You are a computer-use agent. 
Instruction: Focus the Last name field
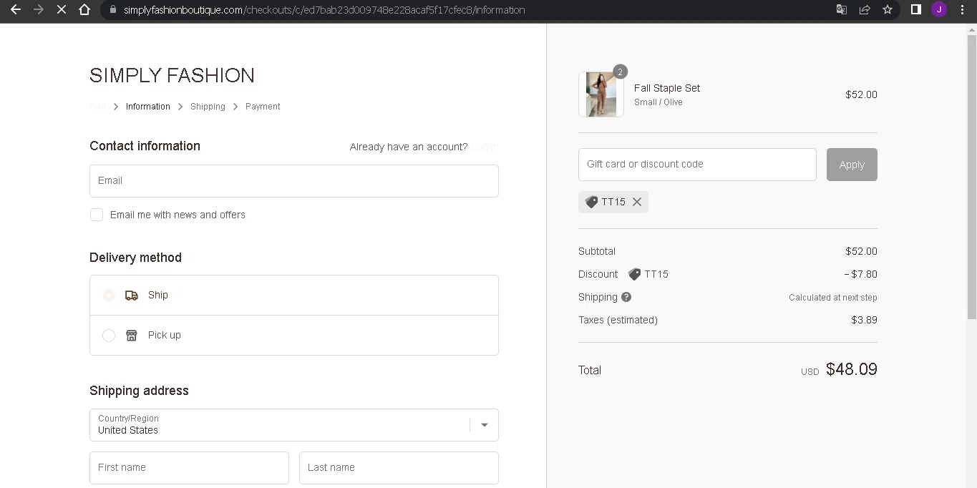click(399, 468)
